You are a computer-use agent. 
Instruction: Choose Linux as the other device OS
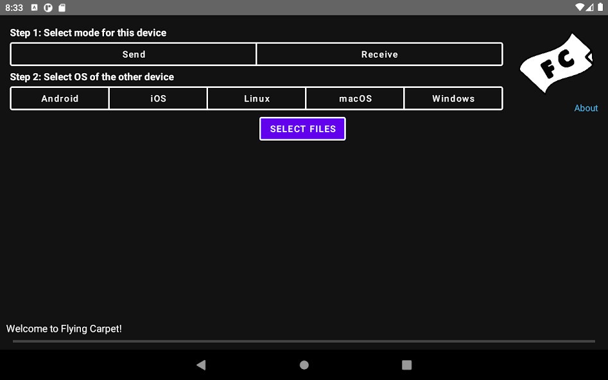257,98
